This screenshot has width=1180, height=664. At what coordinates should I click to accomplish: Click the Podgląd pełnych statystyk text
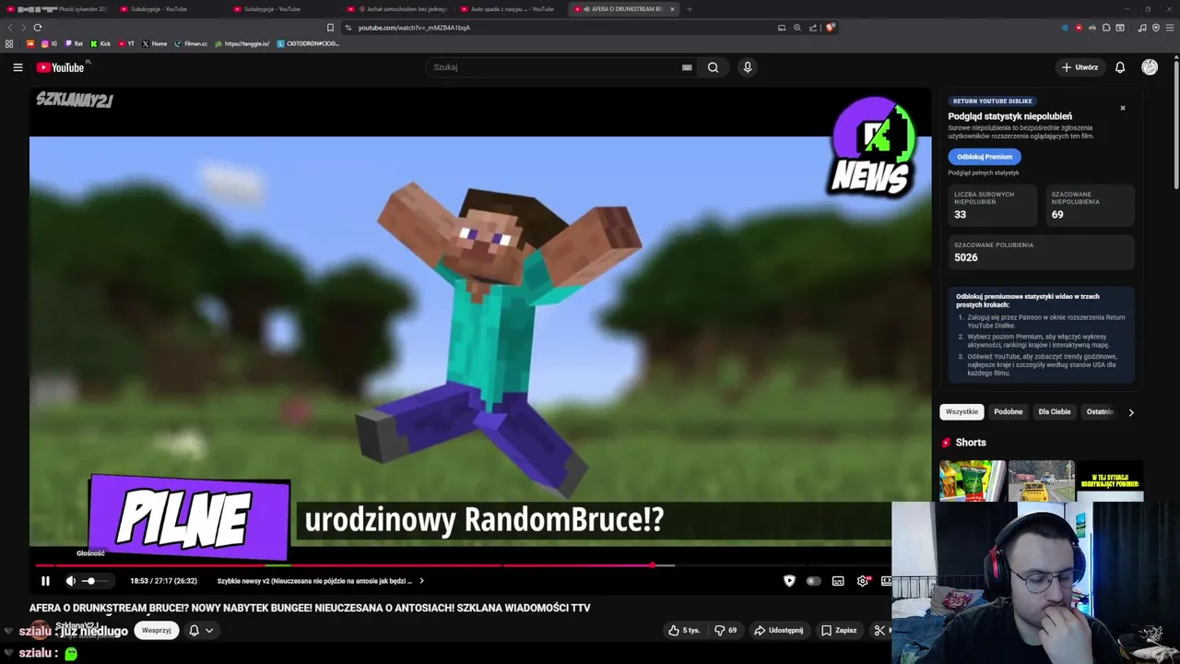coord(984,173)
